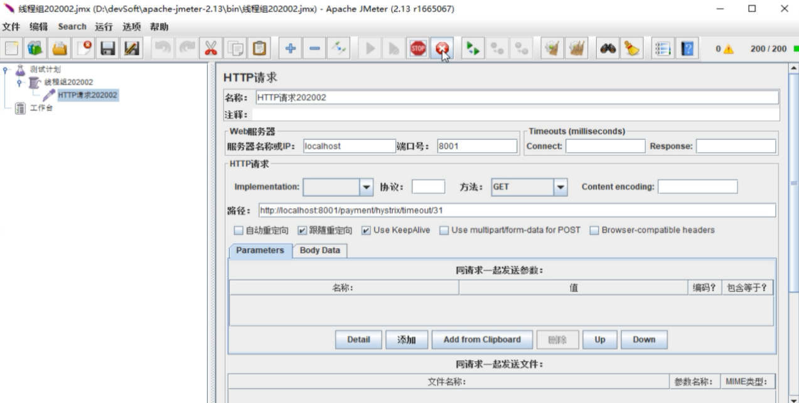This screenshot has width=799, height=403.
Task: Click the 名称 field with HTTP请求202002
Action: (517, 98)
